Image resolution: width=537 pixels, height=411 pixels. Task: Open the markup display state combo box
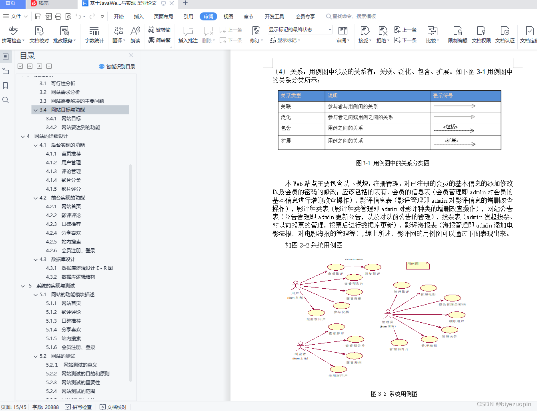click(x=300, y=30)
